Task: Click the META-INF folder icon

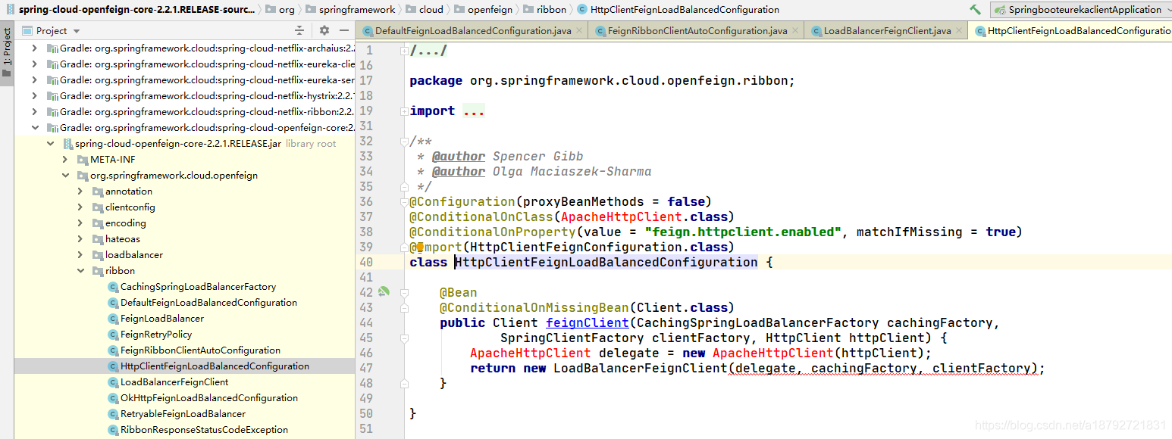Action: pyautogui.click(x=83, y=160)
